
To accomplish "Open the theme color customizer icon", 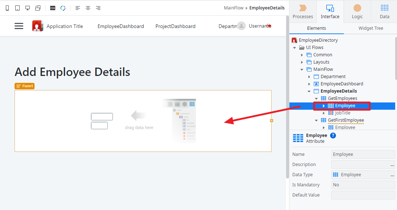I will tap(63, 8).
